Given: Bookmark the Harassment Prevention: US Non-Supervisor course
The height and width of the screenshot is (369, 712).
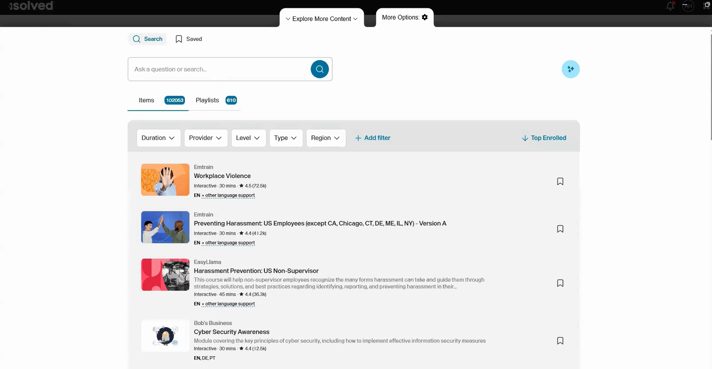Looking at the screenshot, I should point(560,283).
